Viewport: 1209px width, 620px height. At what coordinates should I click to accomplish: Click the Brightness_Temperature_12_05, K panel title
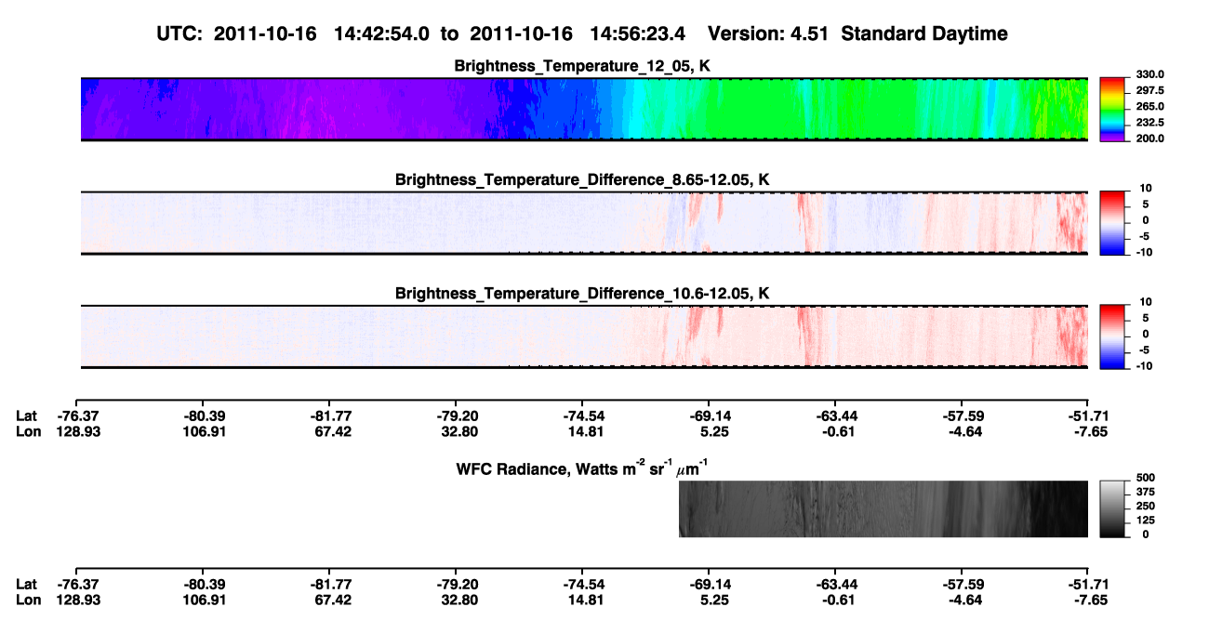(584, 65)
